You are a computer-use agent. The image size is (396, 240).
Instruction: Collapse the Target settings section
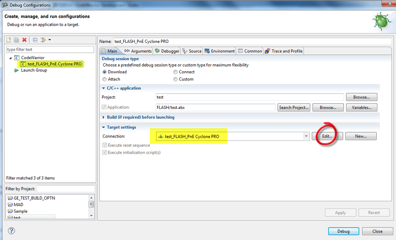(103, 127)
